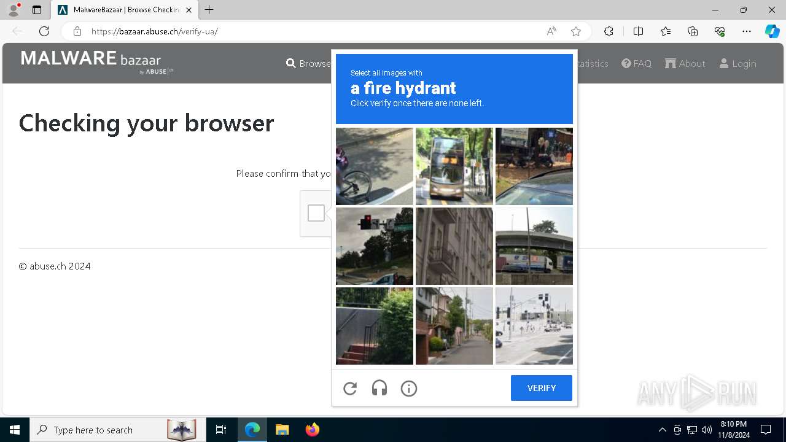The image size is (786, 442).
Task: Toggle split screen view icon
Action: pyautogui.click(x=638, y=31)
